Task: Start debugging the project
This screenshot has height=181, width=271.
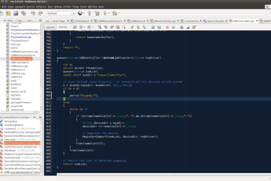Action: pyautogui.click(x=115, y=13)
